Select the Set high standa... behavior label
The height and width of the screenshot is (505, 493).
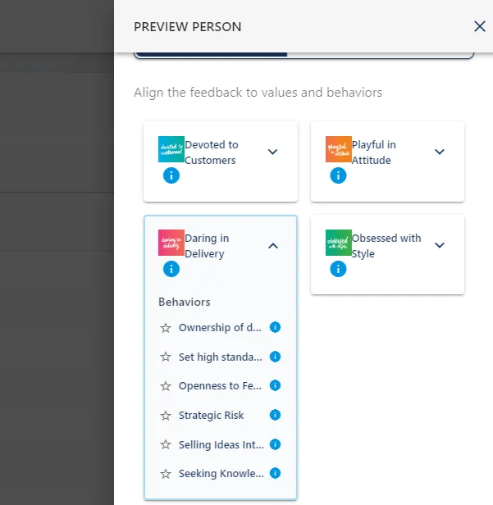point(221,357)
